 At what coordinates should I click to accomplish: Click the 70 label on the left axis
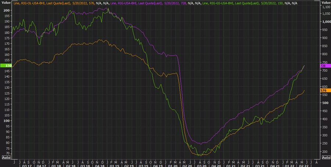[x=8, y=153]
